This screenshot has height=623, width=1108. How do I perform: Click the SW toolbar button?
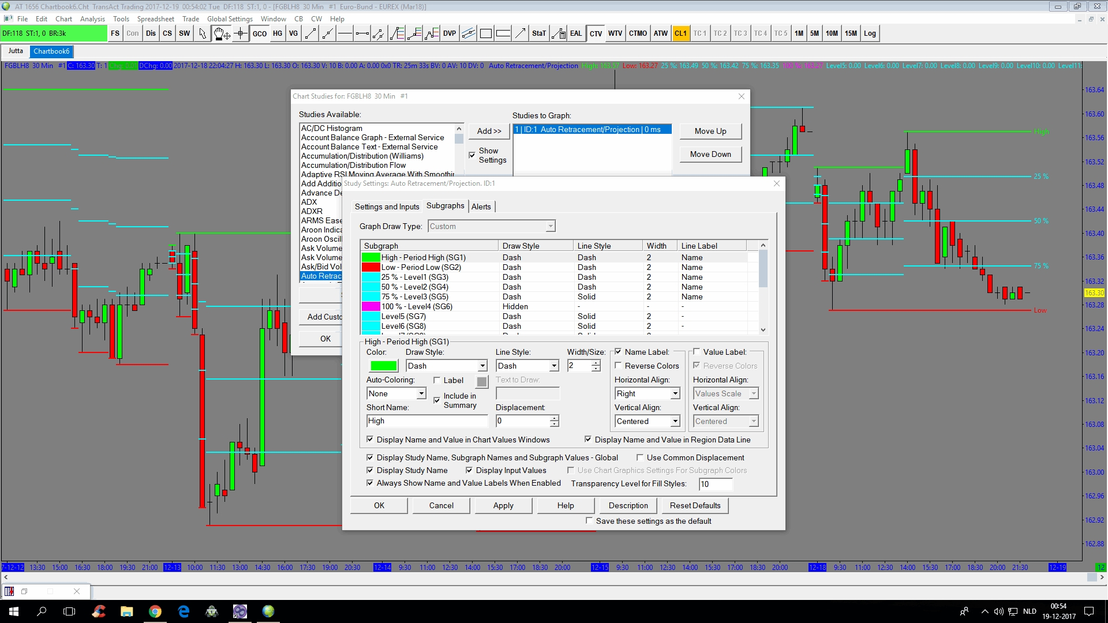pos(185,33)
